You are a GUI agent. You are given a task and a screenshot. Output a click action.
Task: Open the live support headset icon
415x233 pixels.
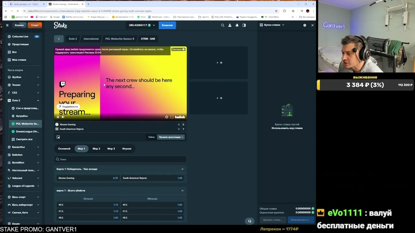250,221
